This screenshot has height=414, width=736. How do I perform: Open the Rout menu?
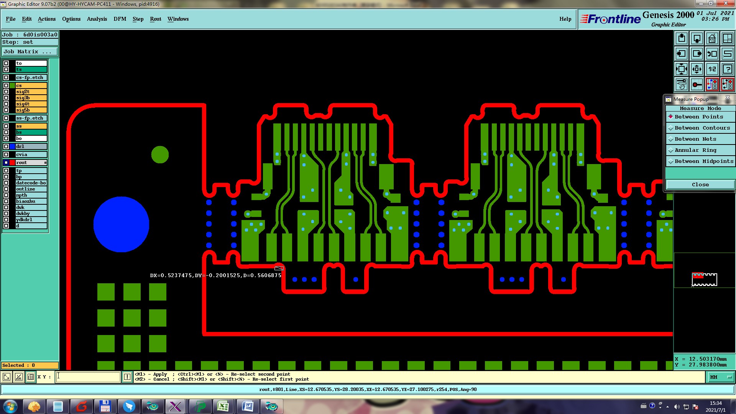[x=156, y=19]
